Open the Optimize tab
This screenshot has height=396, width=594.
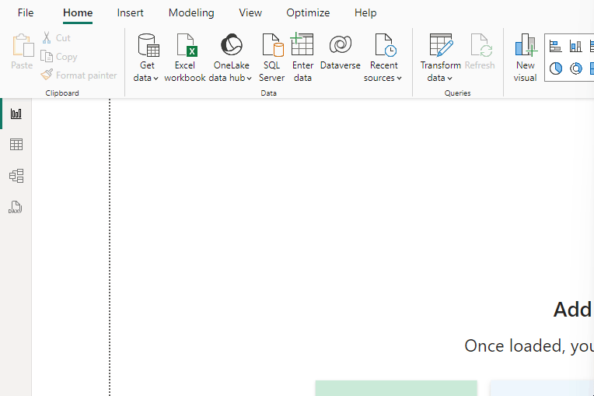(308, 13)
